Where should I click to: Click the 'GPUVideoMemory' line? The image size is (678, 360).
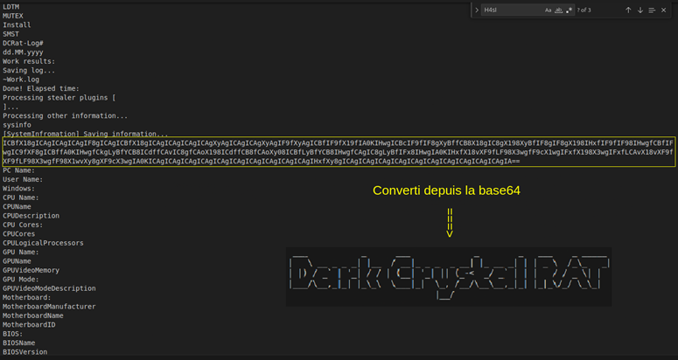coord(31,270)
